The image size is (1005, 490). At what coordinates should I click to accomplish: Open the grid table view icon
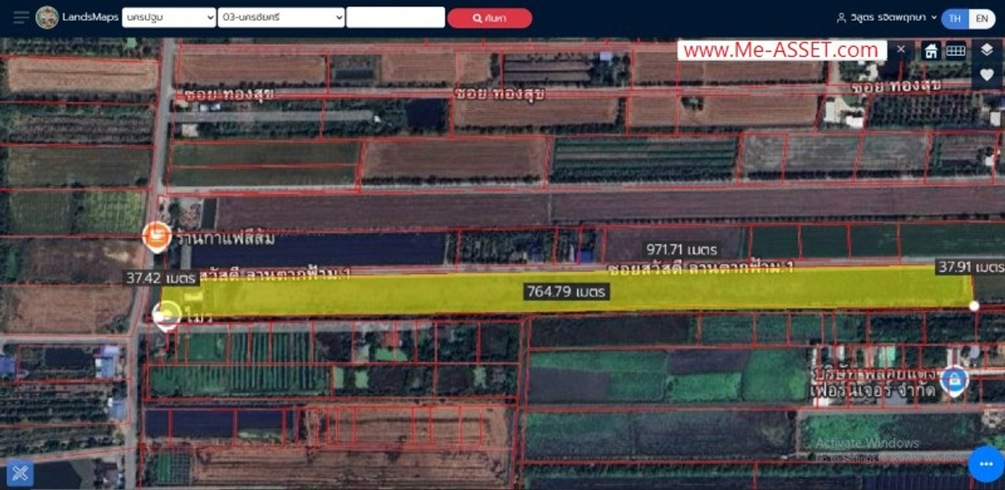956,51
